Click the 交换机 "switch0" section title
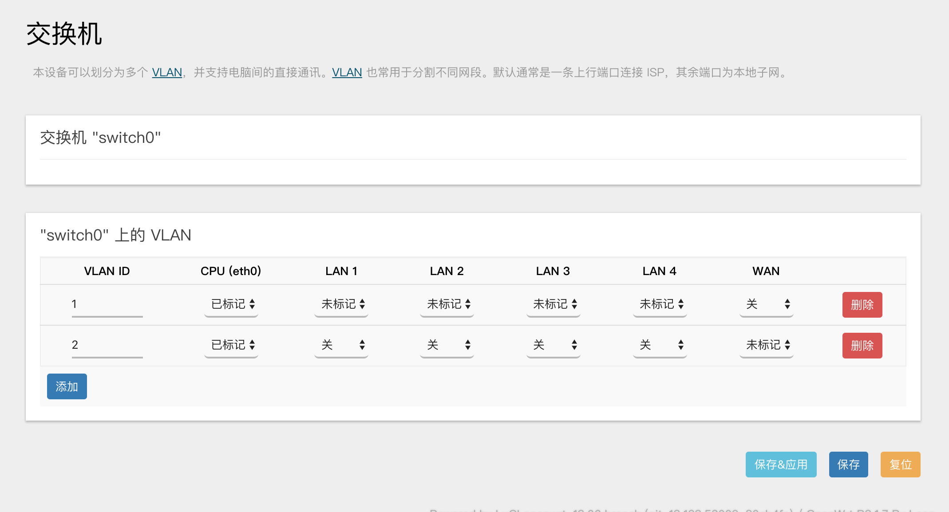The width and height of the screenshot is (949, 512). coord(100,138)
